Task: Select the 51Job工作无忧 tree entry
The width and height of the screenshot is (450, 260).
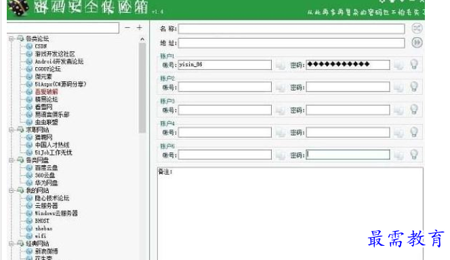Action: (x=54, y=152)
